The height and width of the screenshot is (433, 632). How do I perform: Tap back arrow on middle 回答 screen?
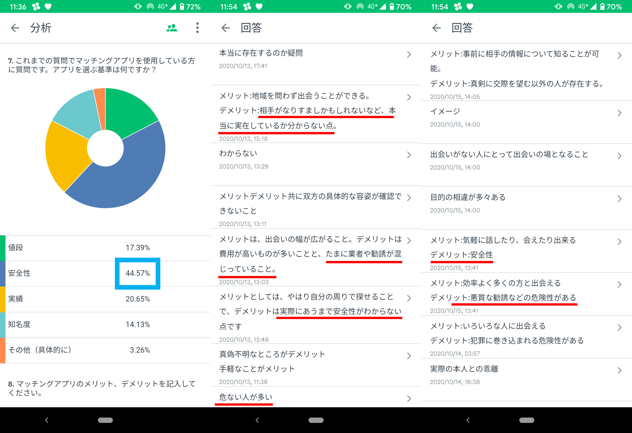click(x=226, y=28)
